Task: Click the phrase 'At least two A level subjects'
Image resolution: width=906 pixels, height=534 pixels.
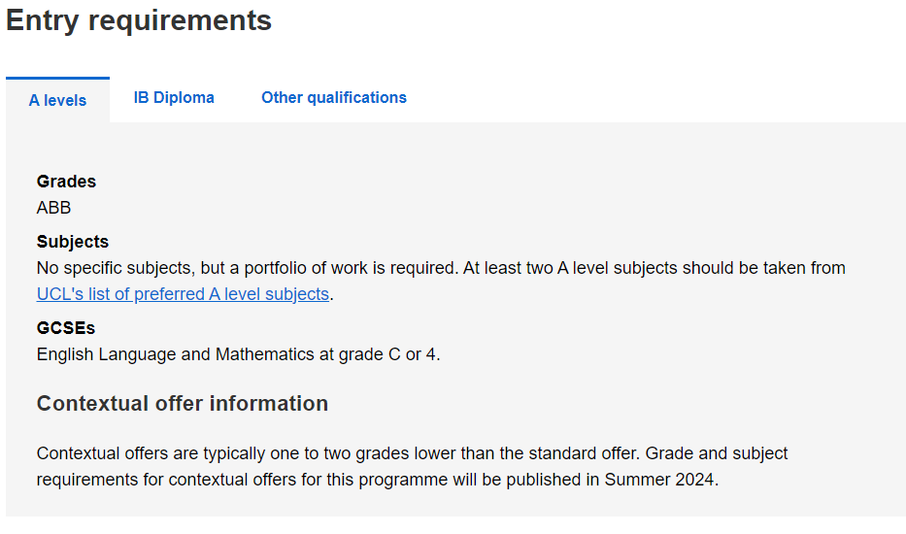Action: (x=570, y=268)
